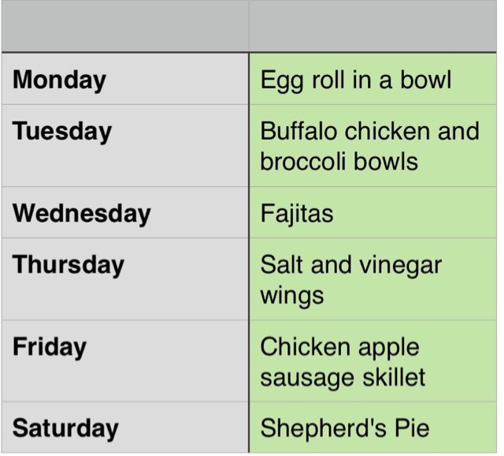Screen dimensions: 504x456
Task: Select the Saturday cell
Action: point(124,428)
